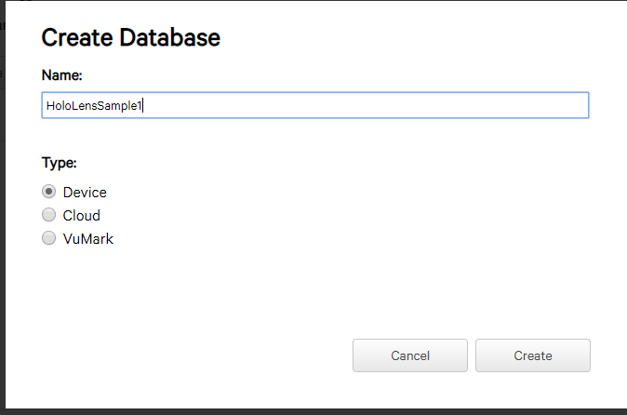Click the blank area inside the Name field
Screen dimensions: 627x415
[372, 105]
